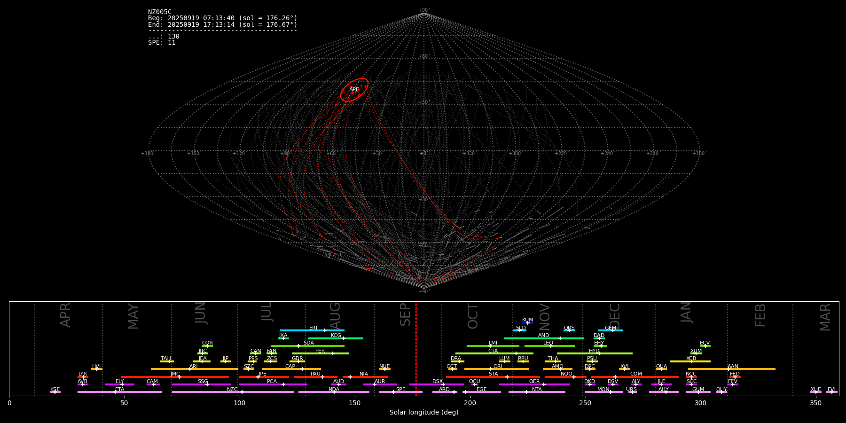This screenshot has height=423, width=846.
Task: Click the light-green CTA activity bar
Action: pyautogui.click(x=494, y=353)
